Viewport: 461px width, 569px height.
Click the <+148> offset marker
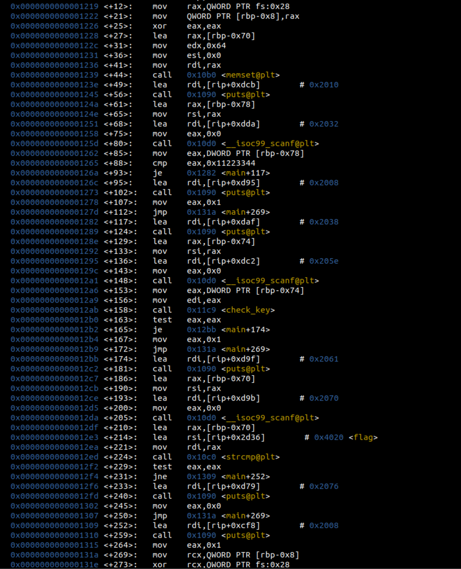click(120, 280)
